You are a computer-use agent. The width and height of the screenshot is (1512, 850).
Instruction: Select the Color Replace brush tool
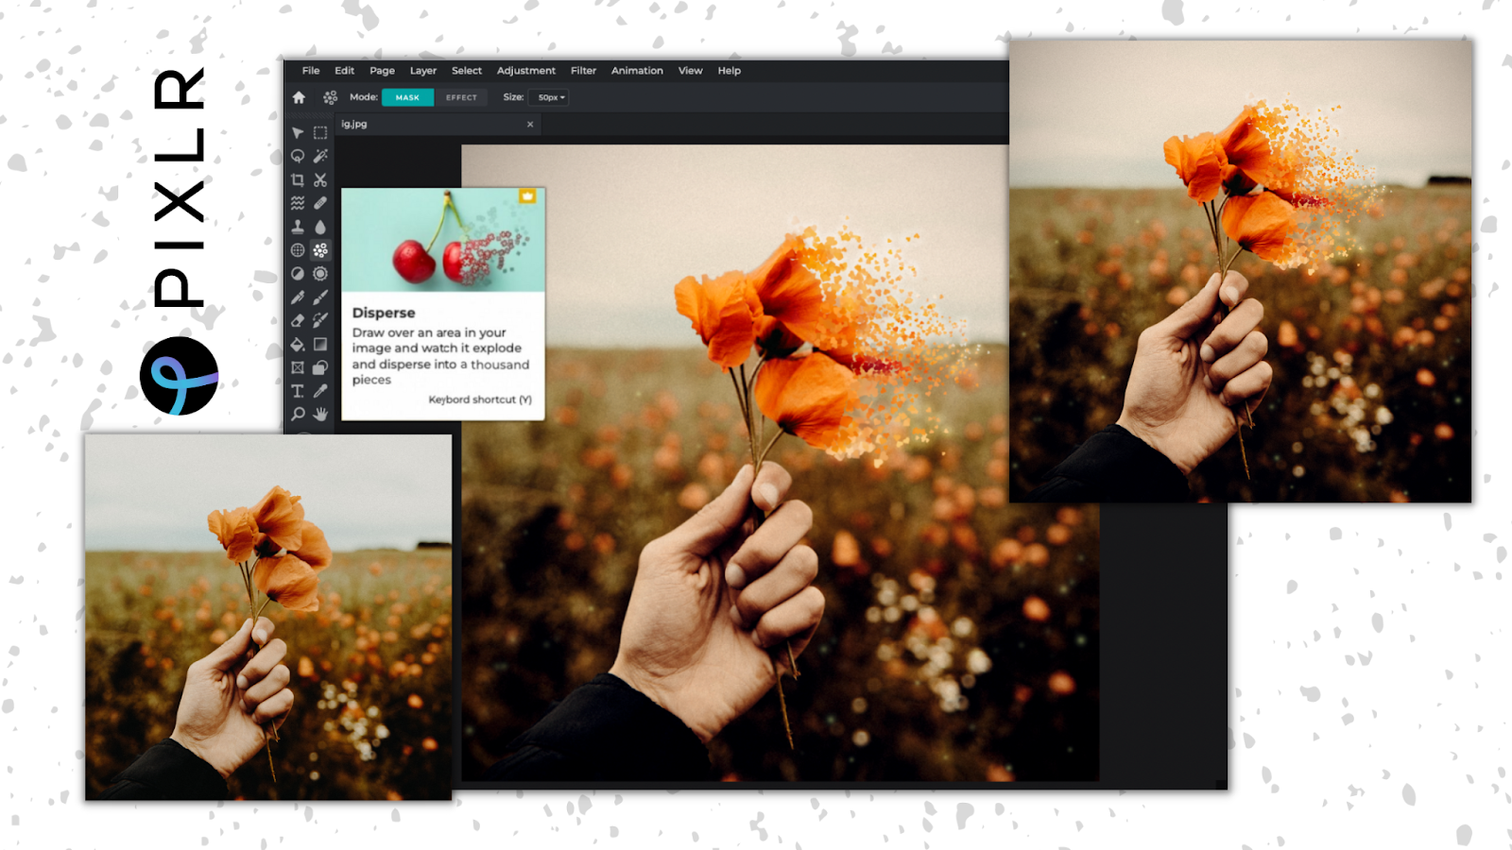click(320, 321)
